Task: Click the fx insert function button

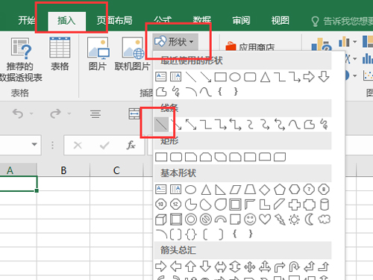Action: pyautogui.click(x=131, y=145)
